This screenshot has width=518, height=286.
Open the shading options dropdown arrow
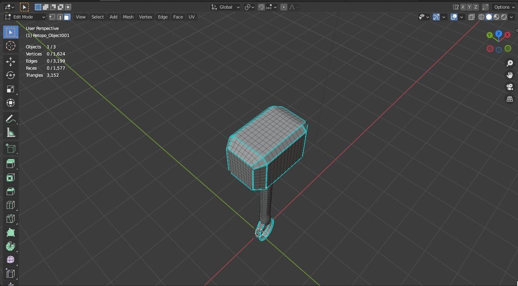(511, 17)
